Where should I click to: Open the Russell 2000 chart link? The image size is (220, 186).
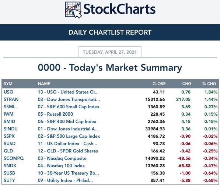[55, 114]
